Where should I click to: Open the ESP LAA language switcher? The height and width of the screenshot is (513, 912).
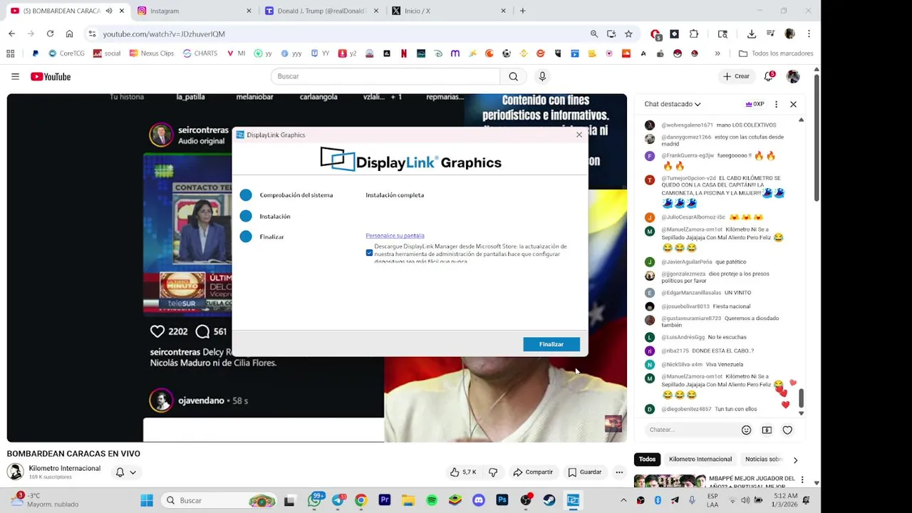pyautogui.click(x=712, y=500)
